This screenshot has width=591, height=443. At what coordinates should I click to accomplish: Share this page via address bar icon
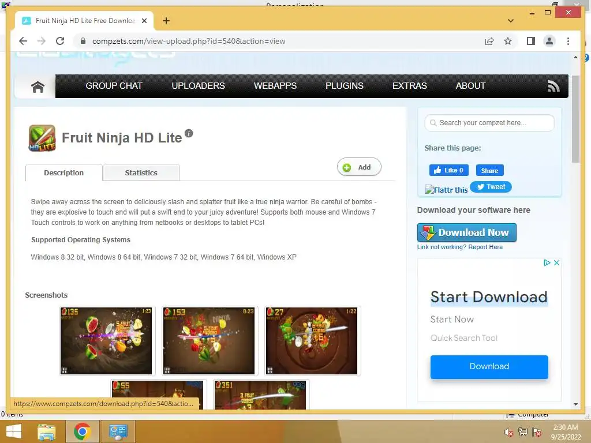click(489, 41)
